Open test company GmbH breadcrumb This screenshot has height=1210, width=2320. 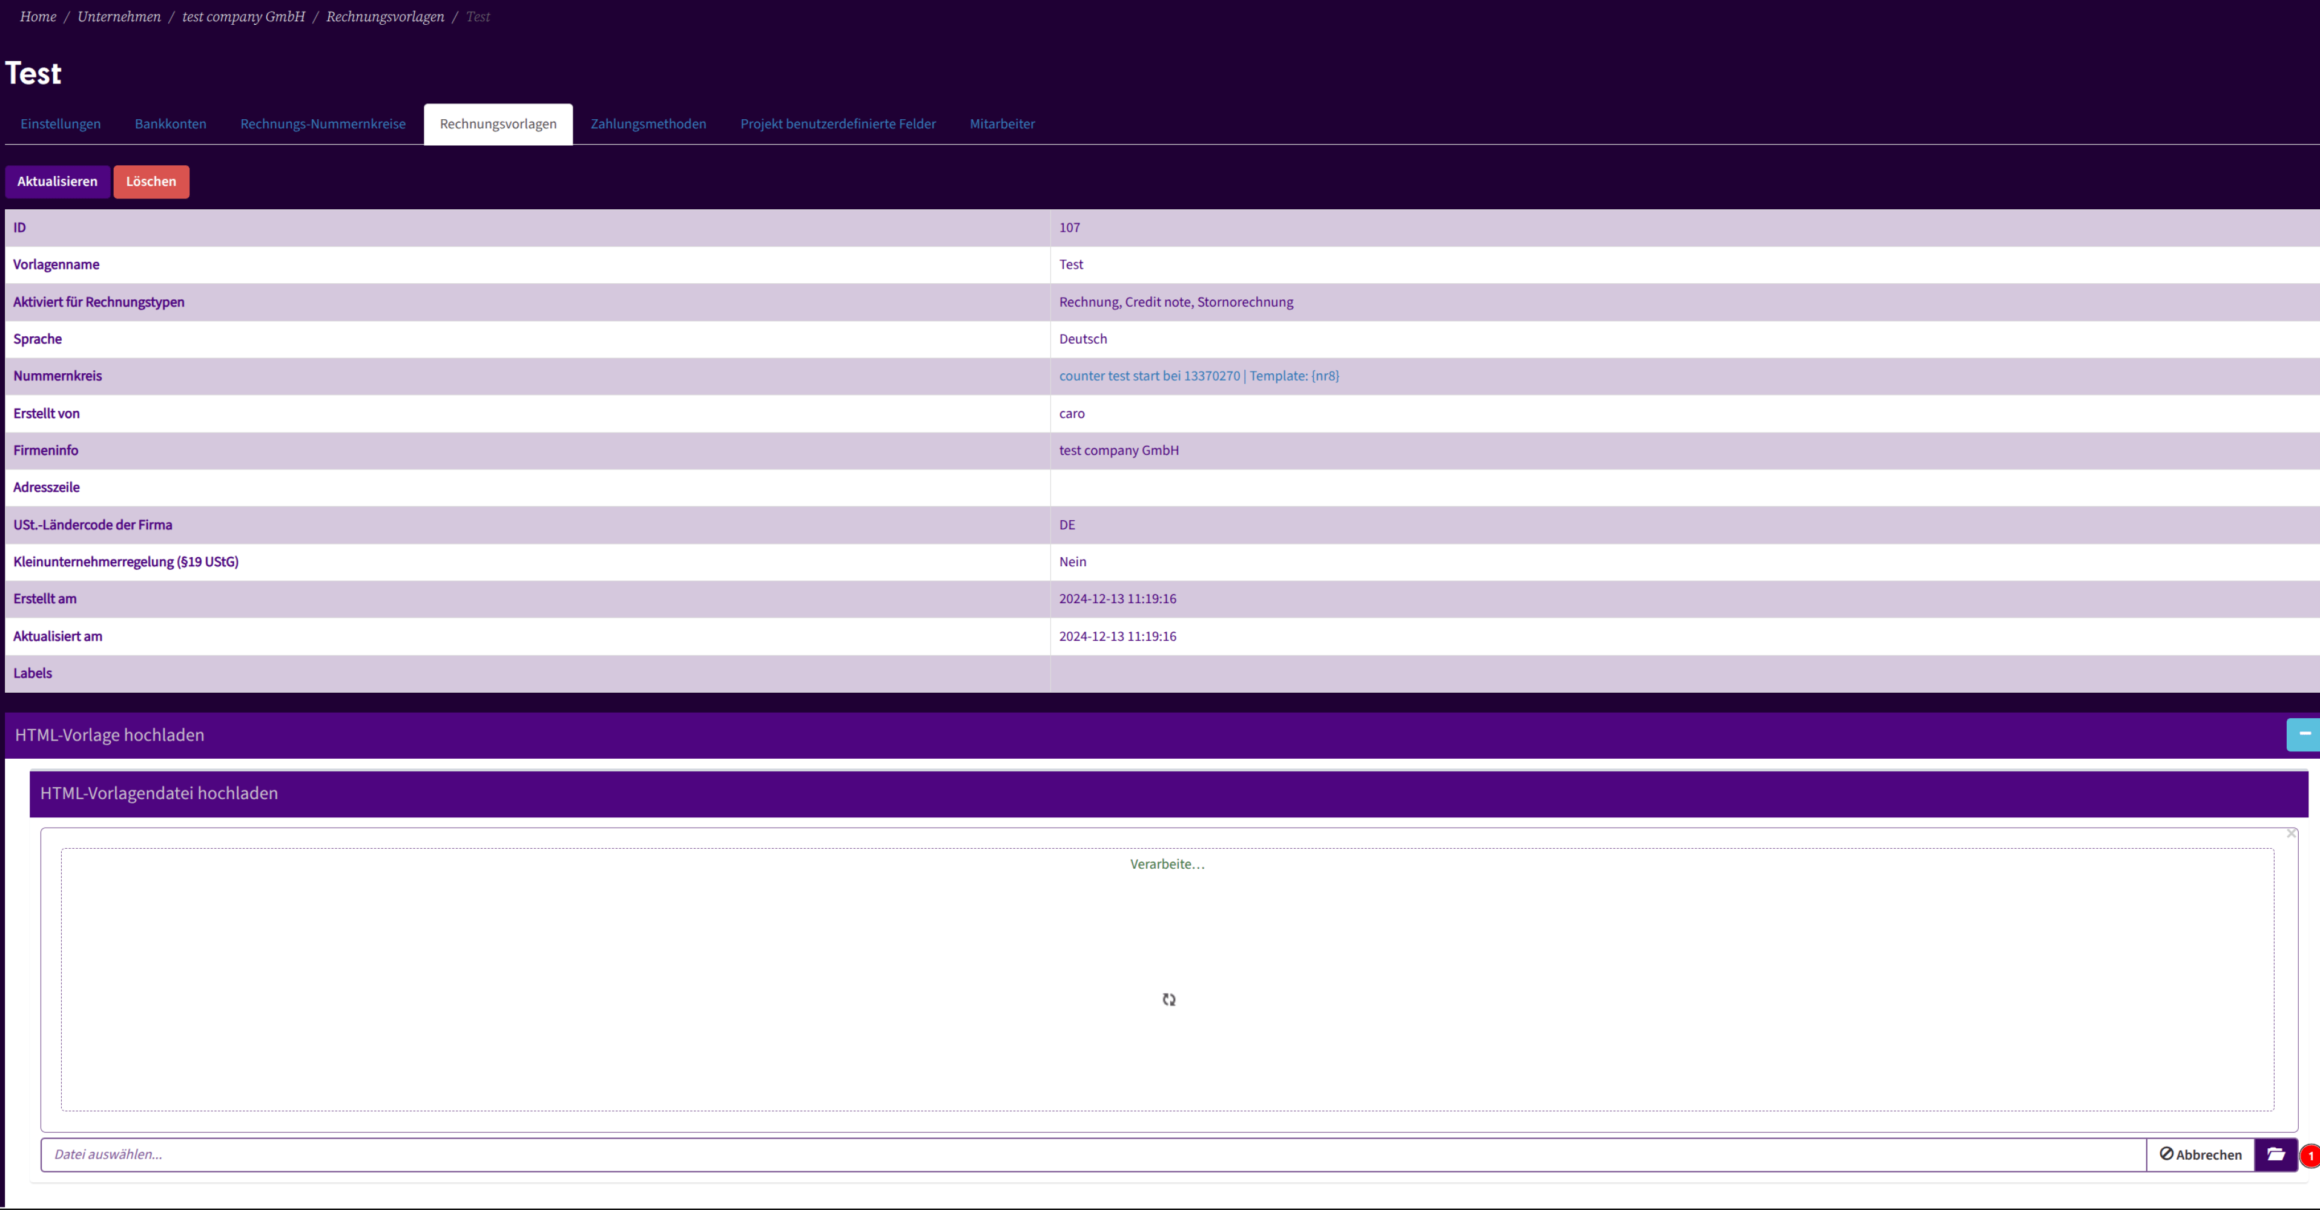click(243, 17)
